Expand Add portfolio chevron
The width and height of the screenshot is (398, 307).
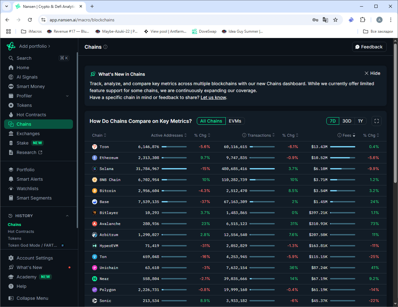tap(49, 46)
